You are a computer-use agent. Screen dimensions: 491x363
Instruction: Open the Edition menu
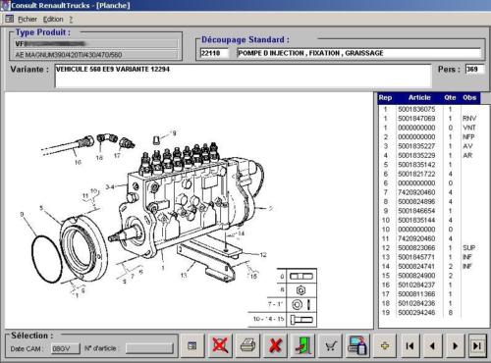53,20
